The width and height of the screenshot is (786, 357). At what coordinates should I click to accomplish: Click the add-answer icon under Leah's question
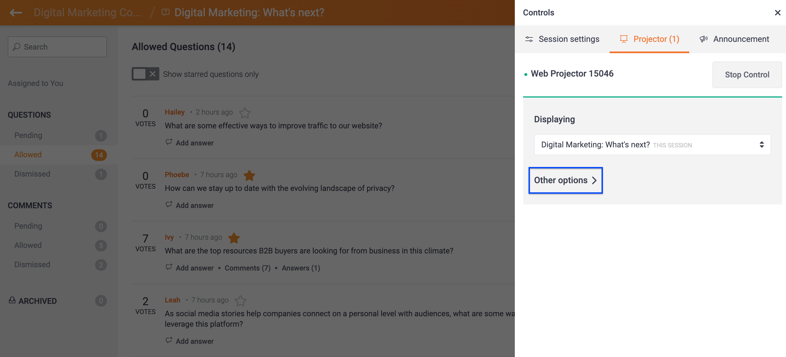pos(169,340)
